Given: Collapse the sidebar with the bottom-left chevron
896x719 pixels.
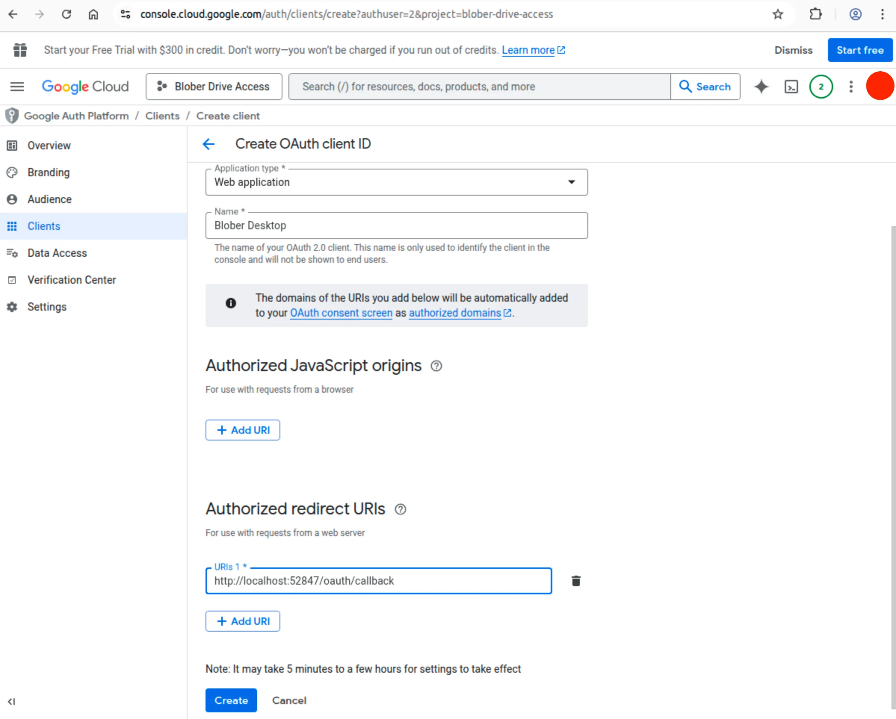Looking at the screenshot, I should (x=12, y=701).
